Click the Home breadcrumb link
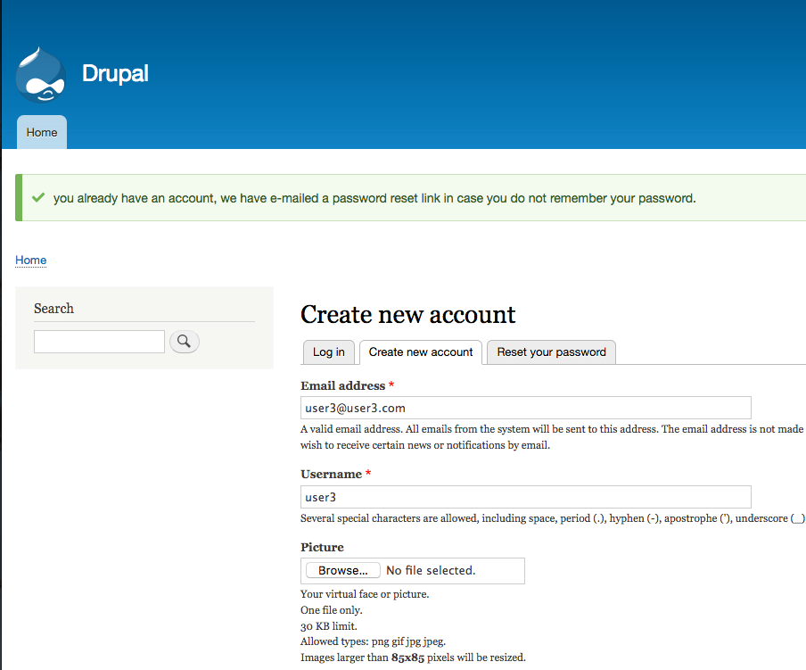 coord(30,260)
